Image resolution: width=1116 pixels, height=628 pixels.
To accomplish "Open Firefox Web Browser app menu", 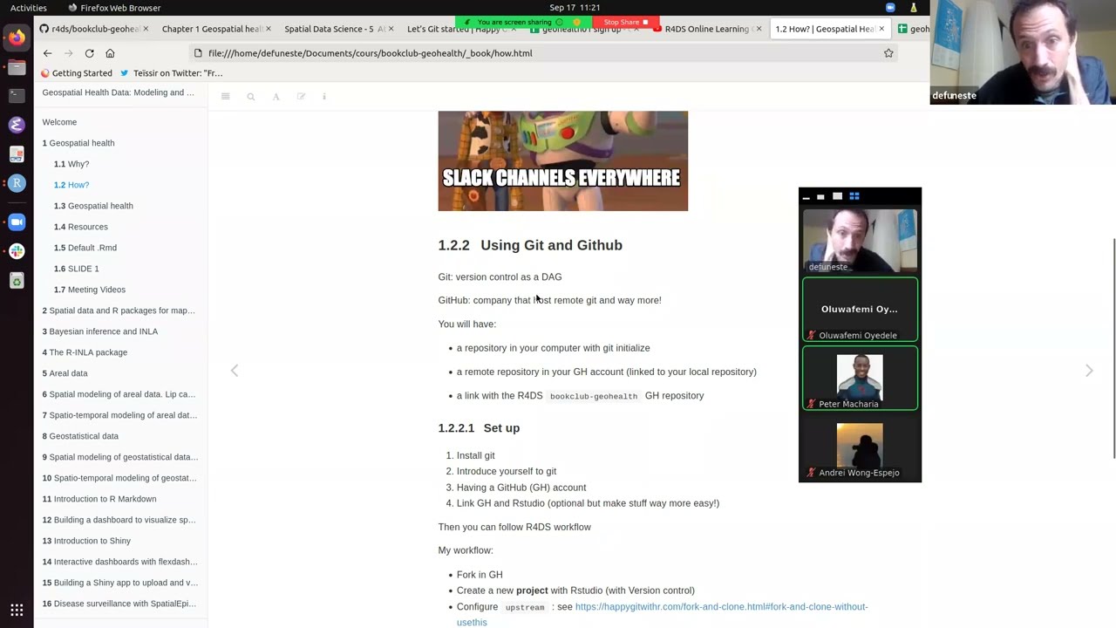I will (x=113, y=8).
